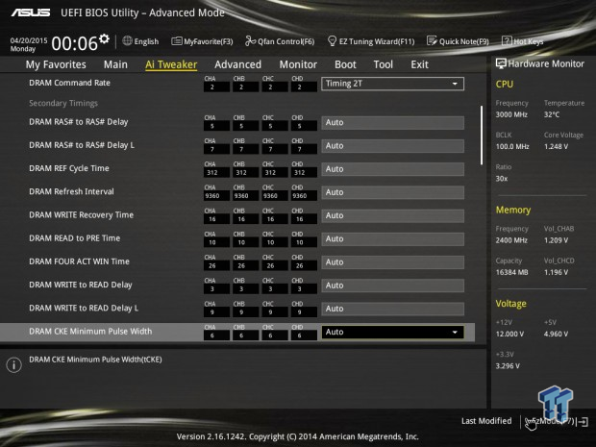Select DRAM REF Cycle Time label
This screenshot has width=596, height=447.
[x=69, y=168]
